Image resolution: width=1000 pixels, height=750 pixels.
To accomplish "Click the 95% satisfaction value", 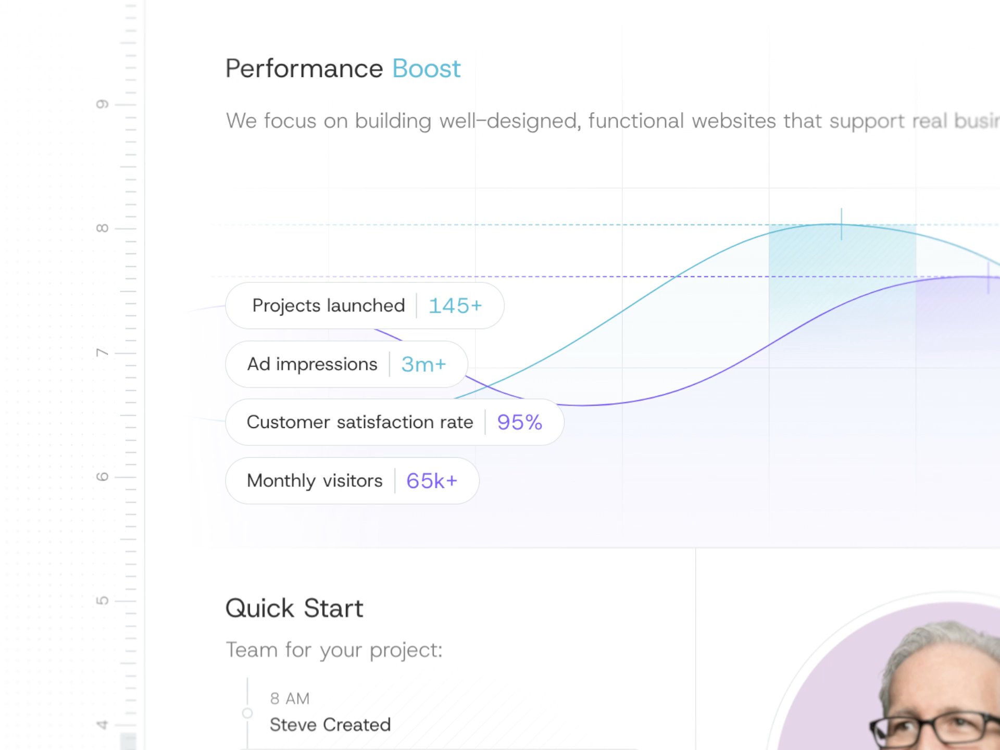I will point(519,422).
